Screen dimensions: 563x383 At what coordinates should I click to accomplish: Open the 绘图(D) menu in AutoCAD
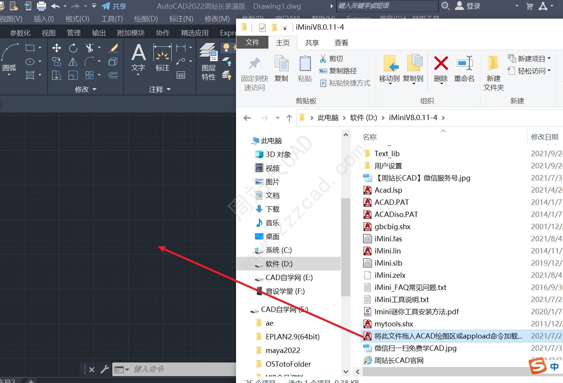coord(146,19)
